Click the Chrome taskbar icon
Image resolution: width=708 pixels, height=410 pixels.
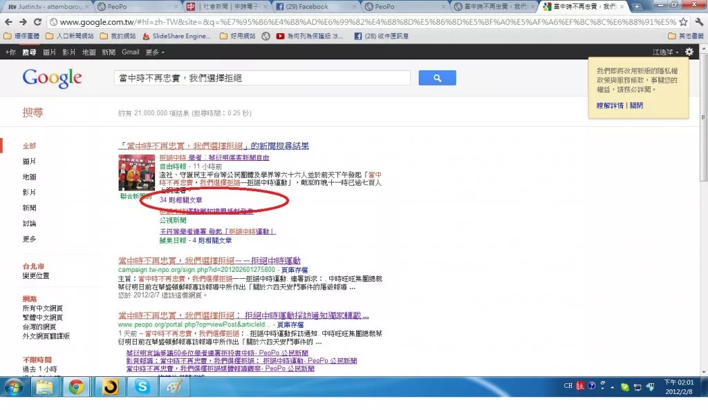coord(76,387)
